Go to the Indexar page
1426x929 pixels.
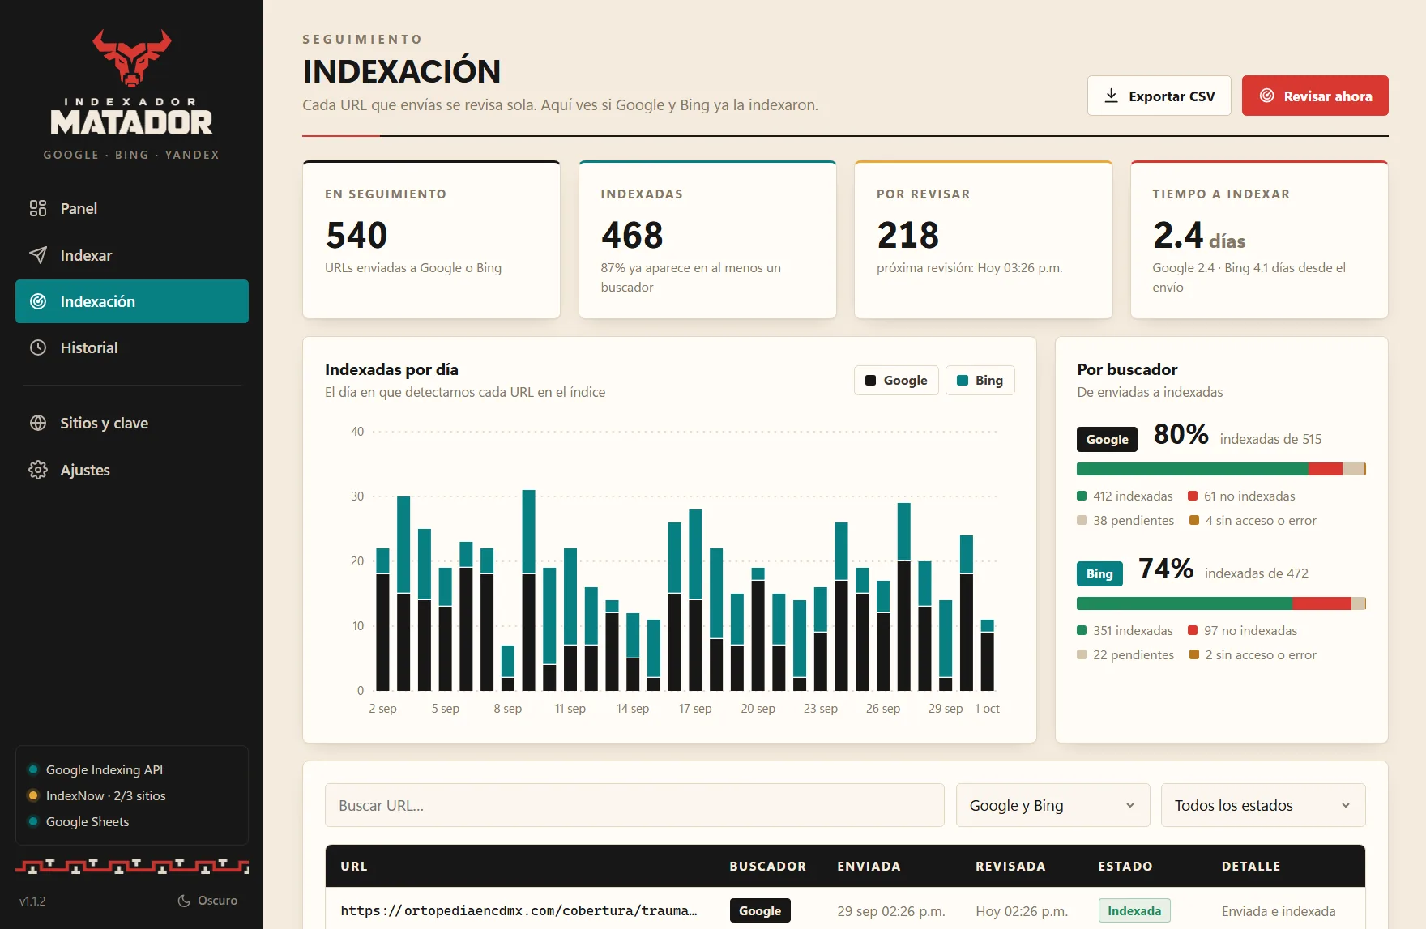point(132,255)
